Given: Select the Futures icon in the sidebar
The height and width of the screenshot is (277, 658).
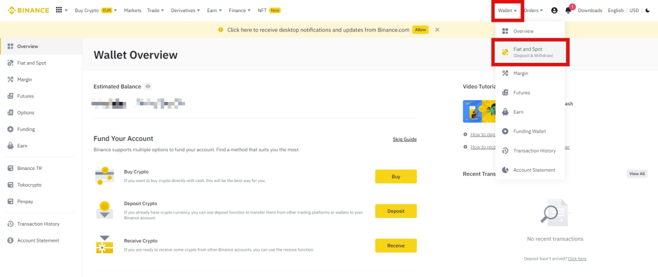Looking at the screenshot, I should [10, 96].
